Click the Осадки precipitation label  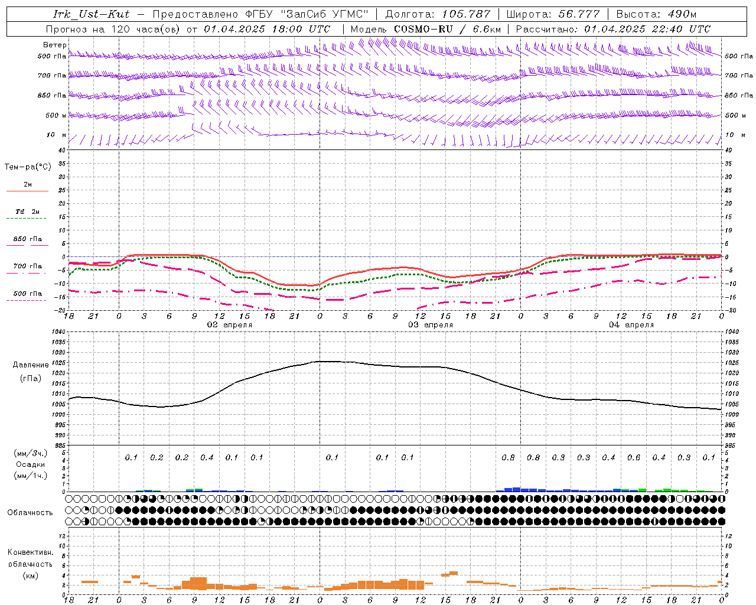click(31, 464)
